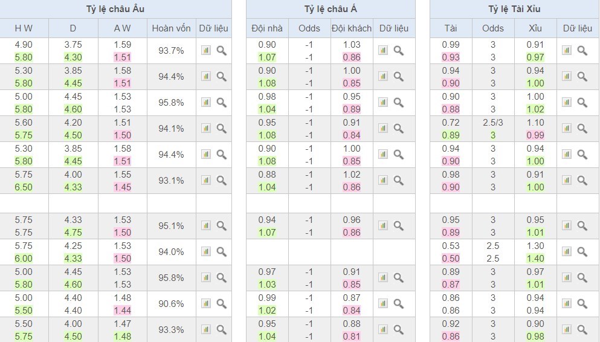The image size is (600, 342).
Task: Open chart icon in 94.0% European odds row
Action: (206, 251)
